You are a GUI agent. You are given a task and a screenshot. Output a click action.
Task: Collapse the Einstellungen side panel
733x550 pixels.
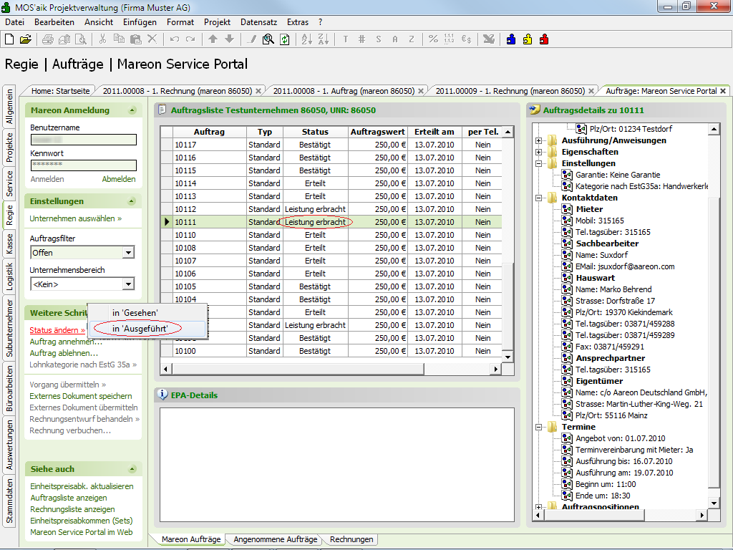point(132,201)
